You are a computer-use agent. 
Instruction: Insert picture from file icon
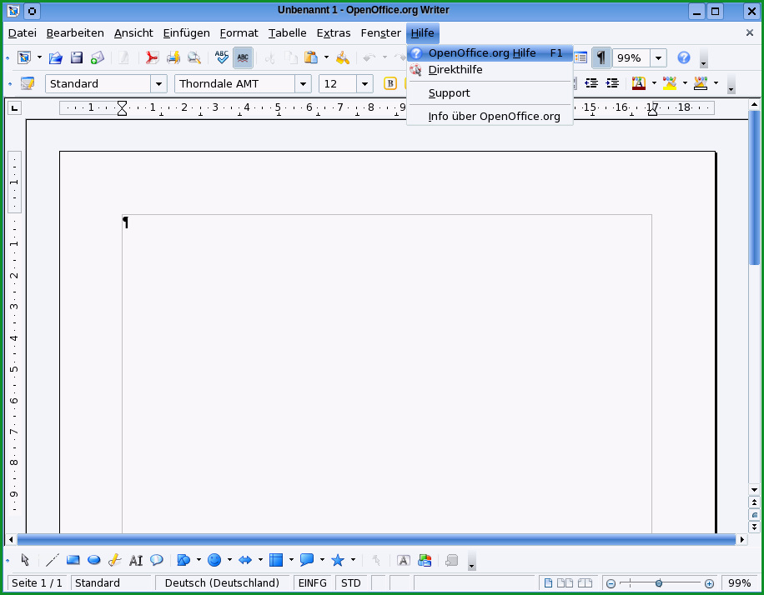click(425, 561)
